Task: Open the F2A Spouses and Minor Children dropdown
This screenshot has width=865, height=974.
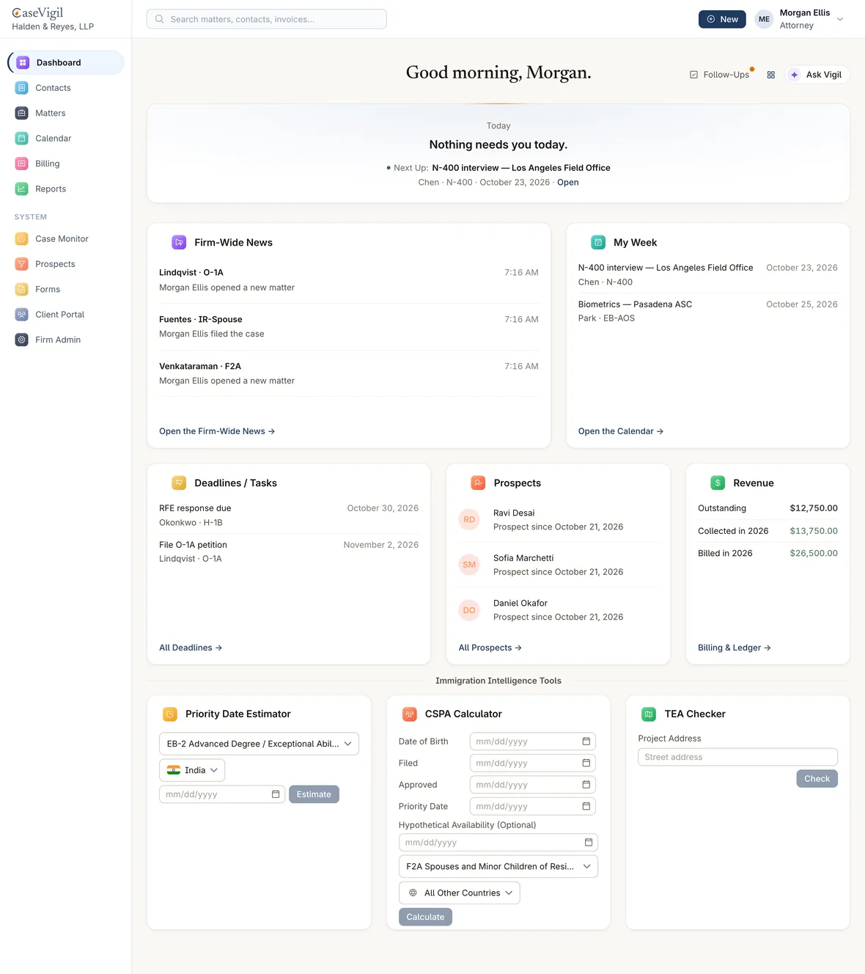Action: tap(498, 866)
